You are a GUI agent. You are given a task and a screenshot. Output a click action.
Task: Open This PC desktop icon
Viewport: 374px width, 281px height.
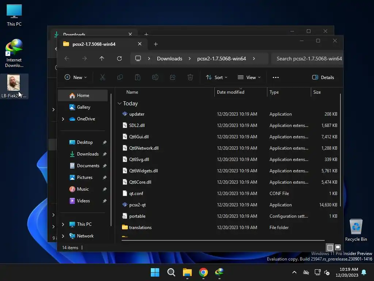pyautogui.click(x=14, y=15)
